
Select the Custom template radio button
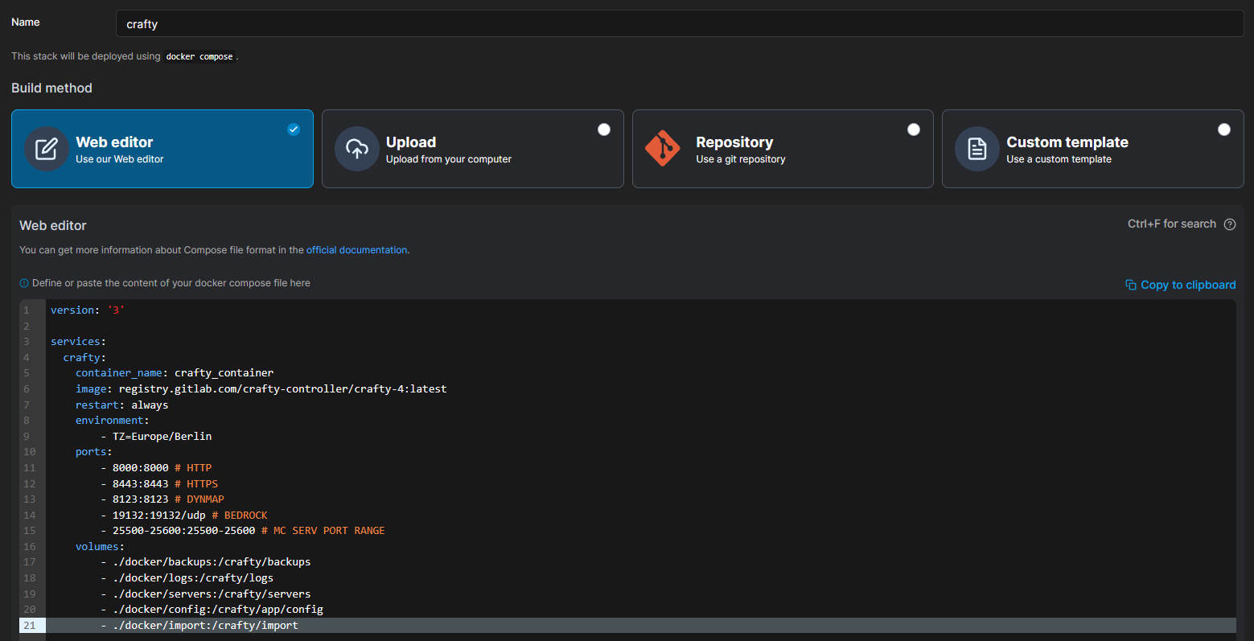click(x=1224, y=129)
